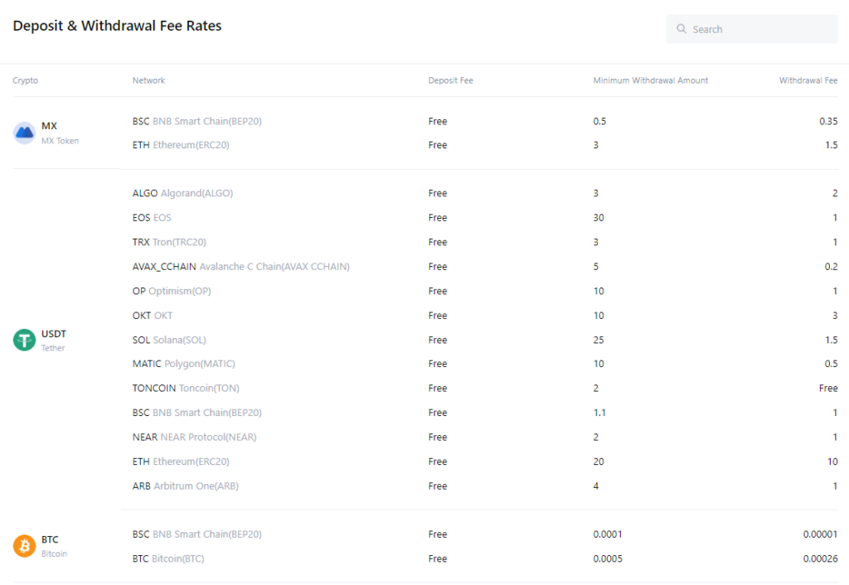Viewport: 849px width, 585px height.
Task: Open the BNB Smart Chain(BEP20) link under MX
Action: (207, 121)
